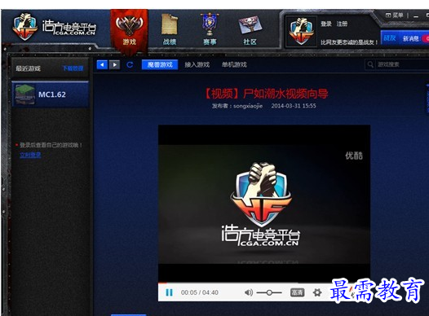Open the 战友 tab
Screen dimensions: 429x316
point(390,38)
